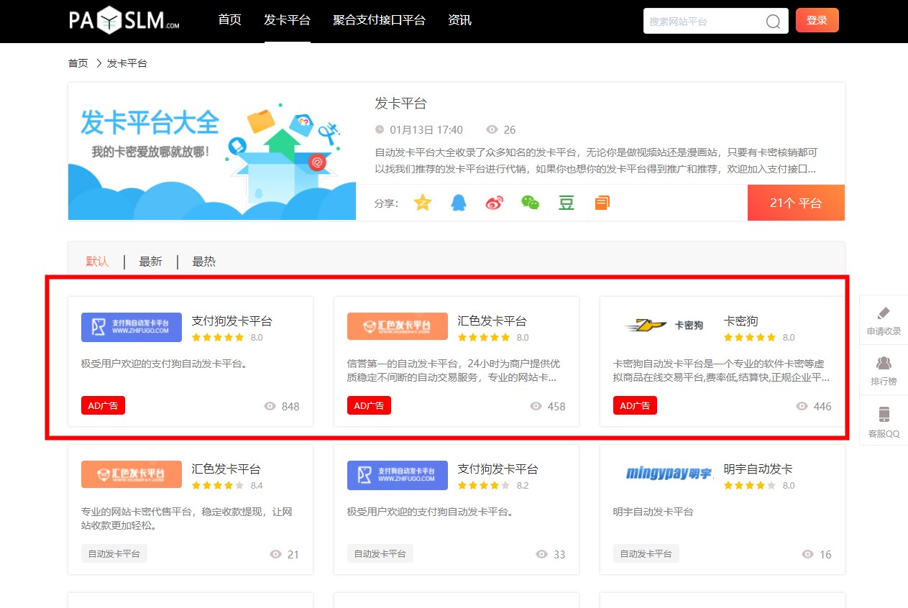
Task: Click the 发卡平台大全 banner image
Action: [x=212, y=151]
